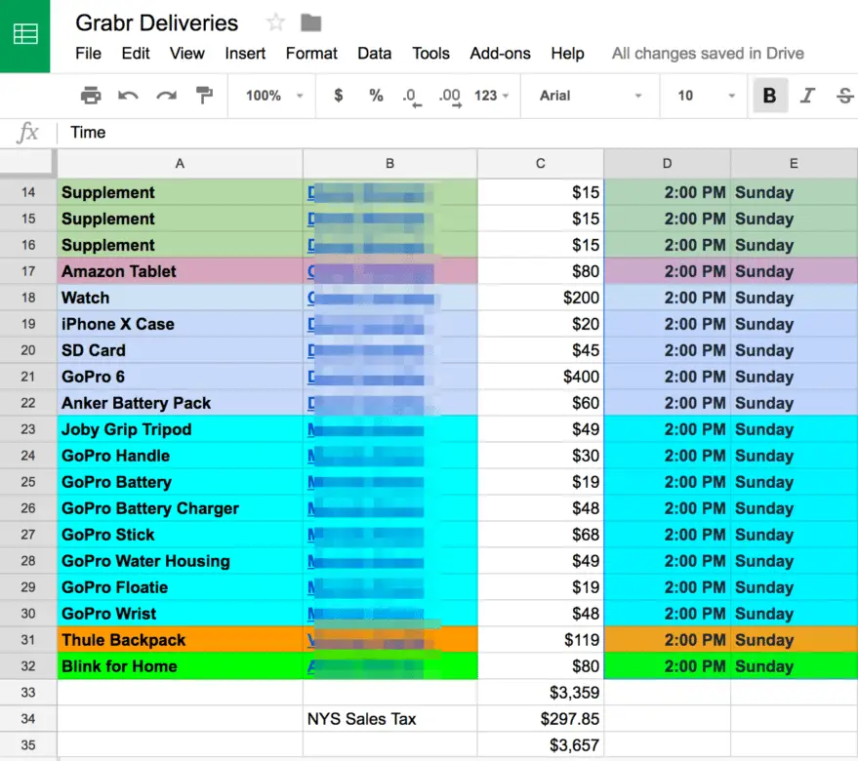Open the zoom level dropdown
The image size is (858, 761).
[x=274, y=96]
